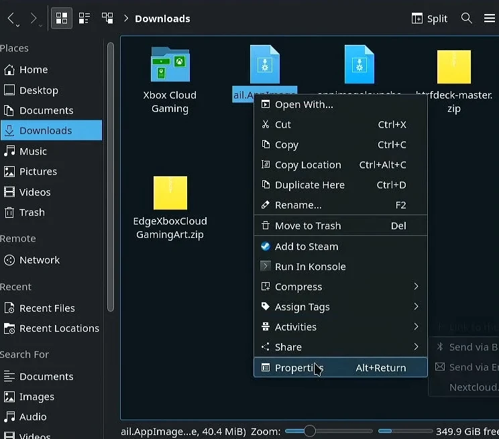
Task: Open Properties from context menu
Action: point(340,367)
